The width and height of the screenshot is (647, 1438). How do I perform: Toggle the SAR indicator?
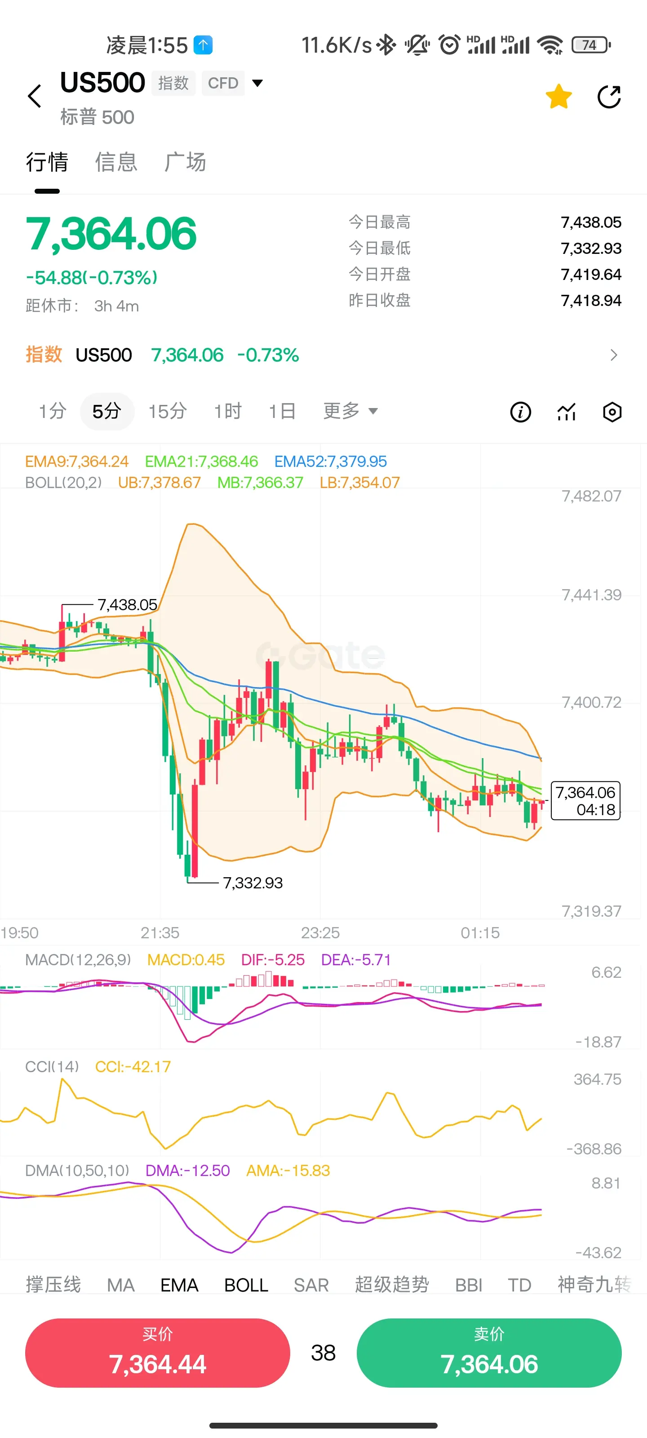[311, 1284]
